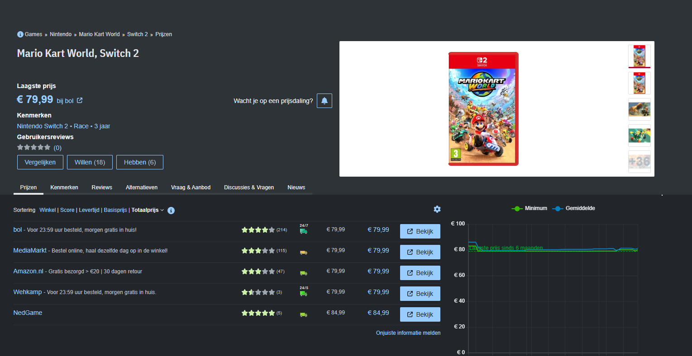Click the Hebben (6) button
Image resolution: width=692 pixels, height=356 pixels.
click(x=140, y=162)
